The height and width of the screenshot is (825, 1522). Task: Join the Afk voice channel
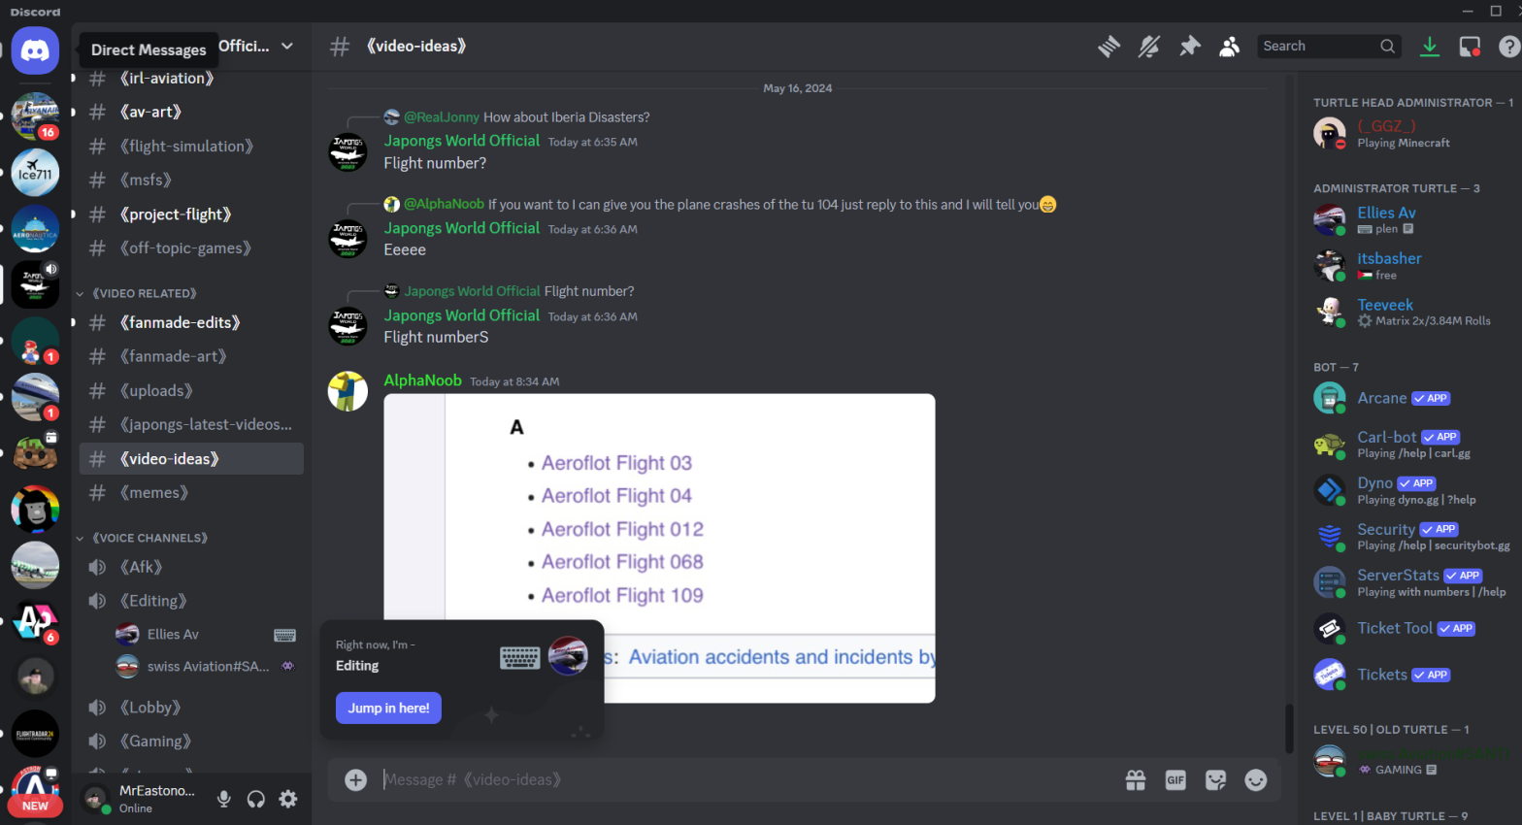[191, 568]
